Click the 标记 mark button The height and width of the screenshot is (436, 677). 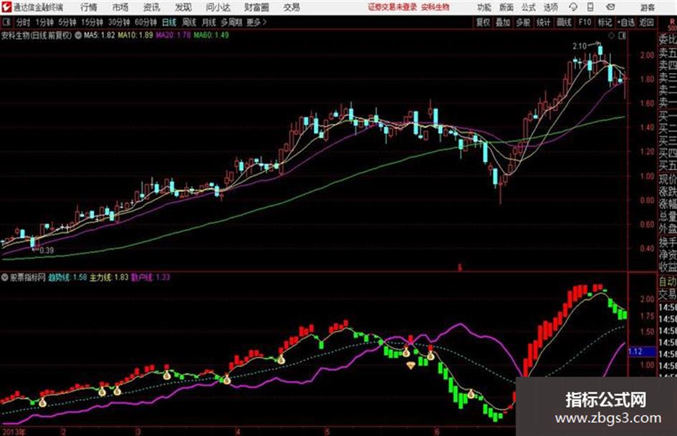(x=605, y=22)
